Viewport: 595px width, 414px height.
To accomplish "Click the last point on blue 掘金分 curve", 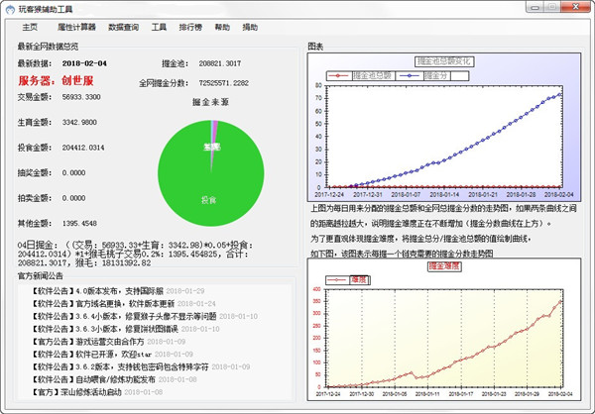I will click(x=559, y=94).
